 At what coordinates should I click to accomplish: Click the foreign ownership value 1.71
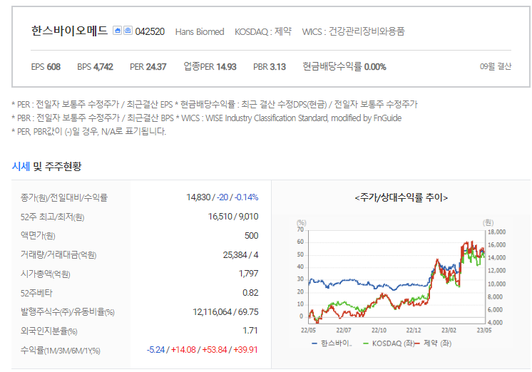click(x=250, y=331)
